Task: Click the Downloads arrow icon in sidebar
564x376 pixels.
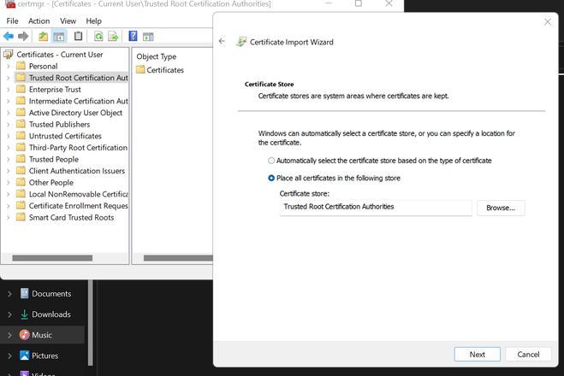Action: (x=24, y=314)
